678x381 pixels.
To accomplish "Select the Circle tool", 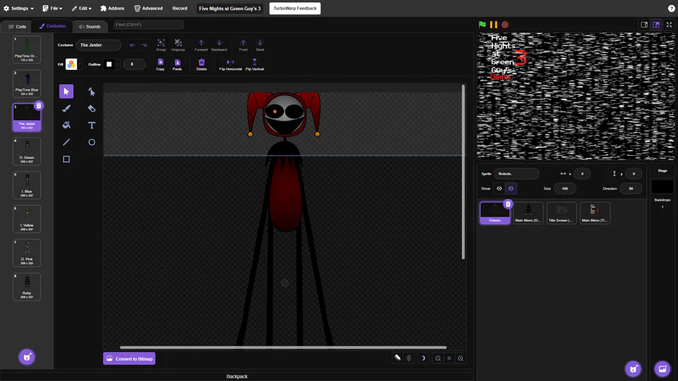I will click(92, 142).
